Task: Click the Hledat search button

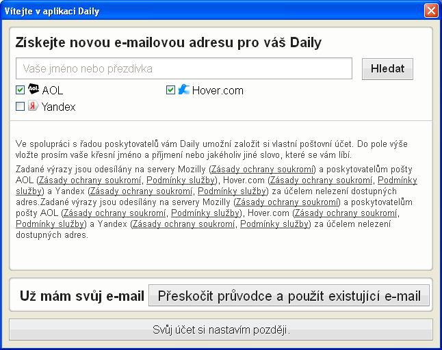Action: point(387,69)
